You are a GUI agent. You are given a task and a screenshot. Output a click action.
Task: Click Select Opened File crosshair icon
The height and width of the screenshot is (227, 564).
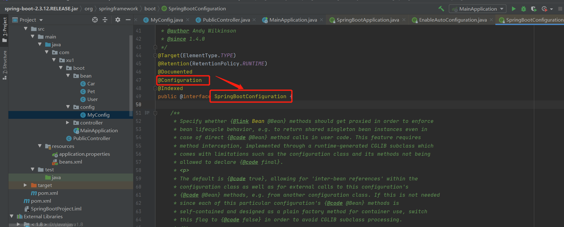(95, 20)
